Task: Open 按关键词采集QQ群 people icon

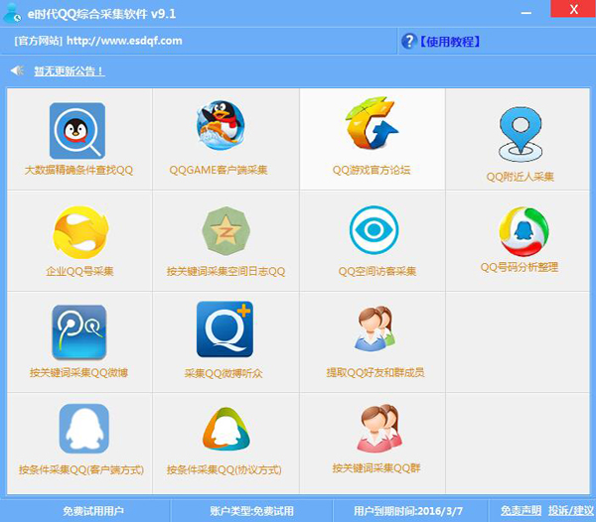Action: pyautogui.click(x=379, y=429)
